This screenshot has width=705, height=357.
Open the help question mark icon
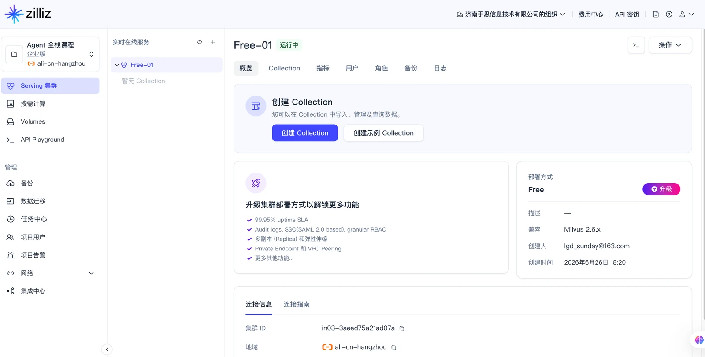click(669, 15)
